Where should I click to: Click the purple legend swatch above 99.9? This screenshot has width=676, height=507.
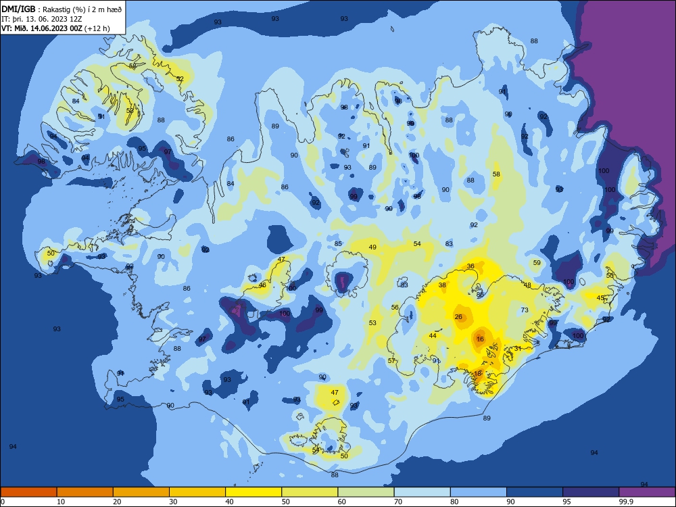click(x=647, y=492)
